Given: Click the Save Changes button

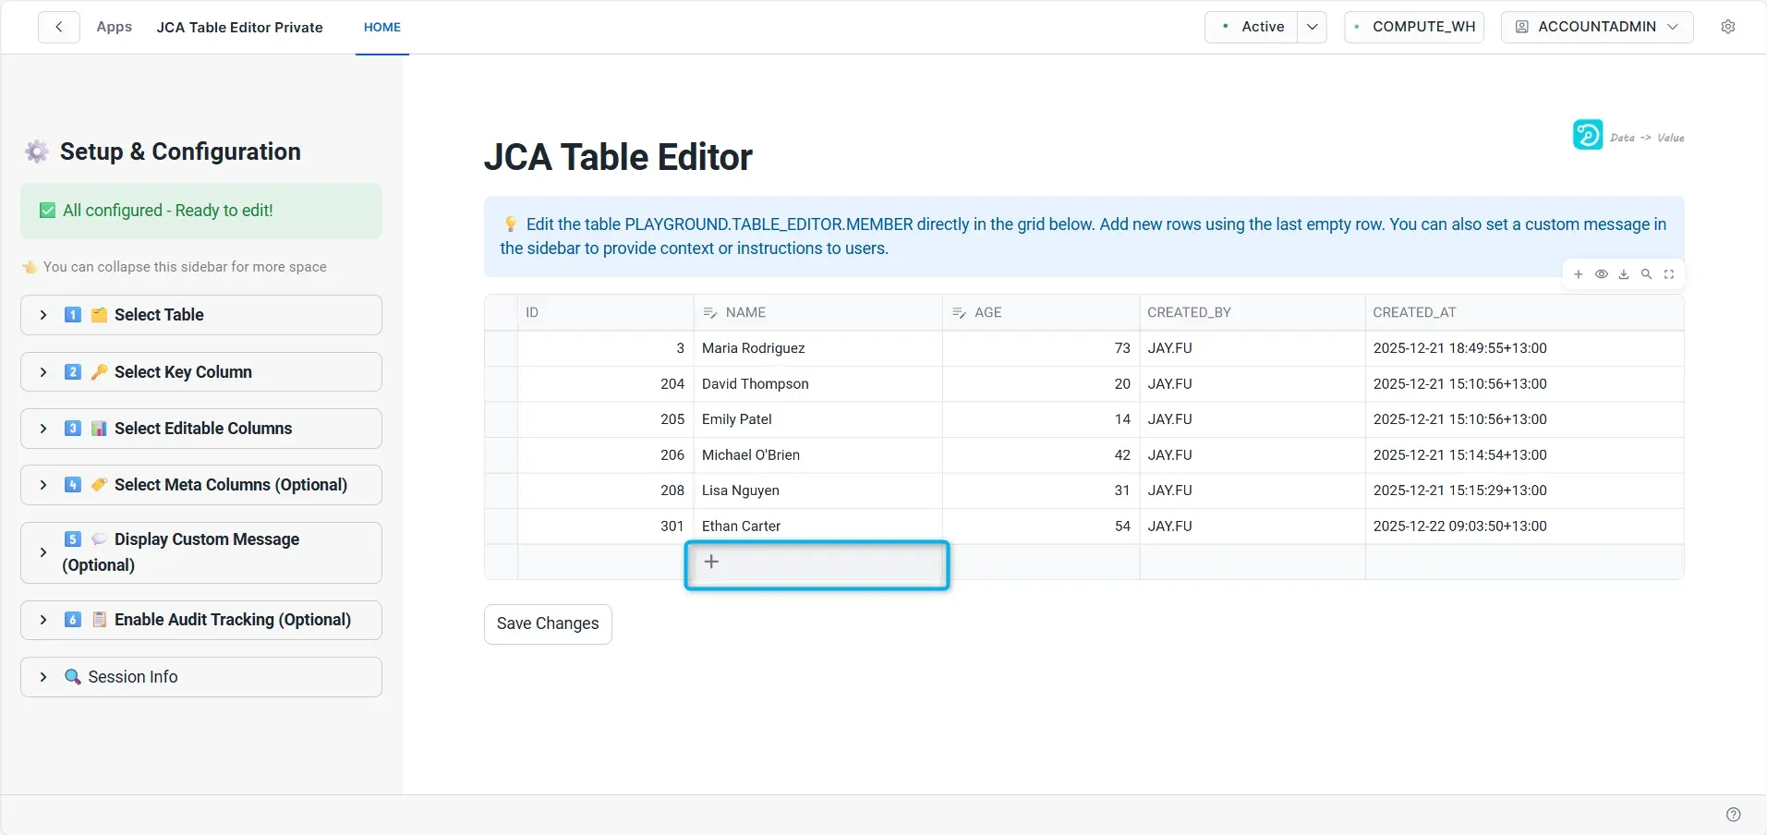Looking at the screenshot, I should click(547, 623).
